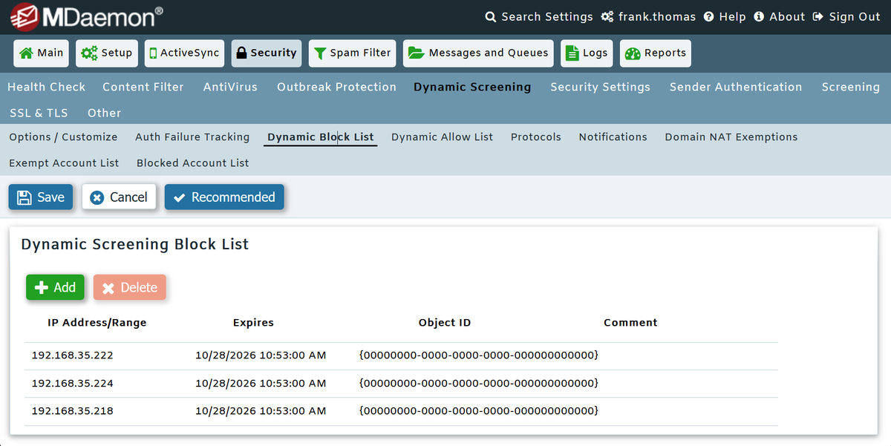Open the Reports section
The width and height of the screenshot is (891, 446).
point(655,53)
